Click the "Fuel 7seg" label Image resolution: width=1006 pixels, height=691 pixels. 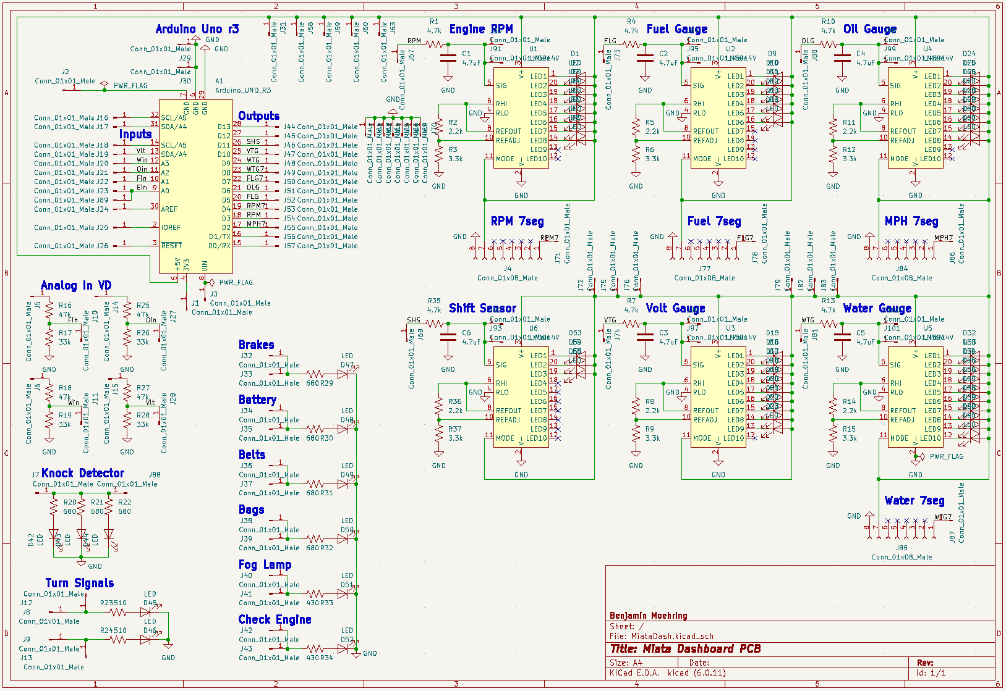point(714,221)
